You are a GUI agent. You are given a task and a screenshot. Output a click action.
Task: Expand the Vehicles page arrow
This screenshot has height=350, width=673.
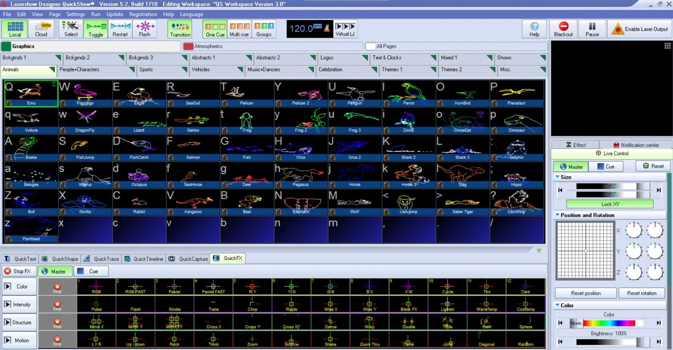[240, 69]
